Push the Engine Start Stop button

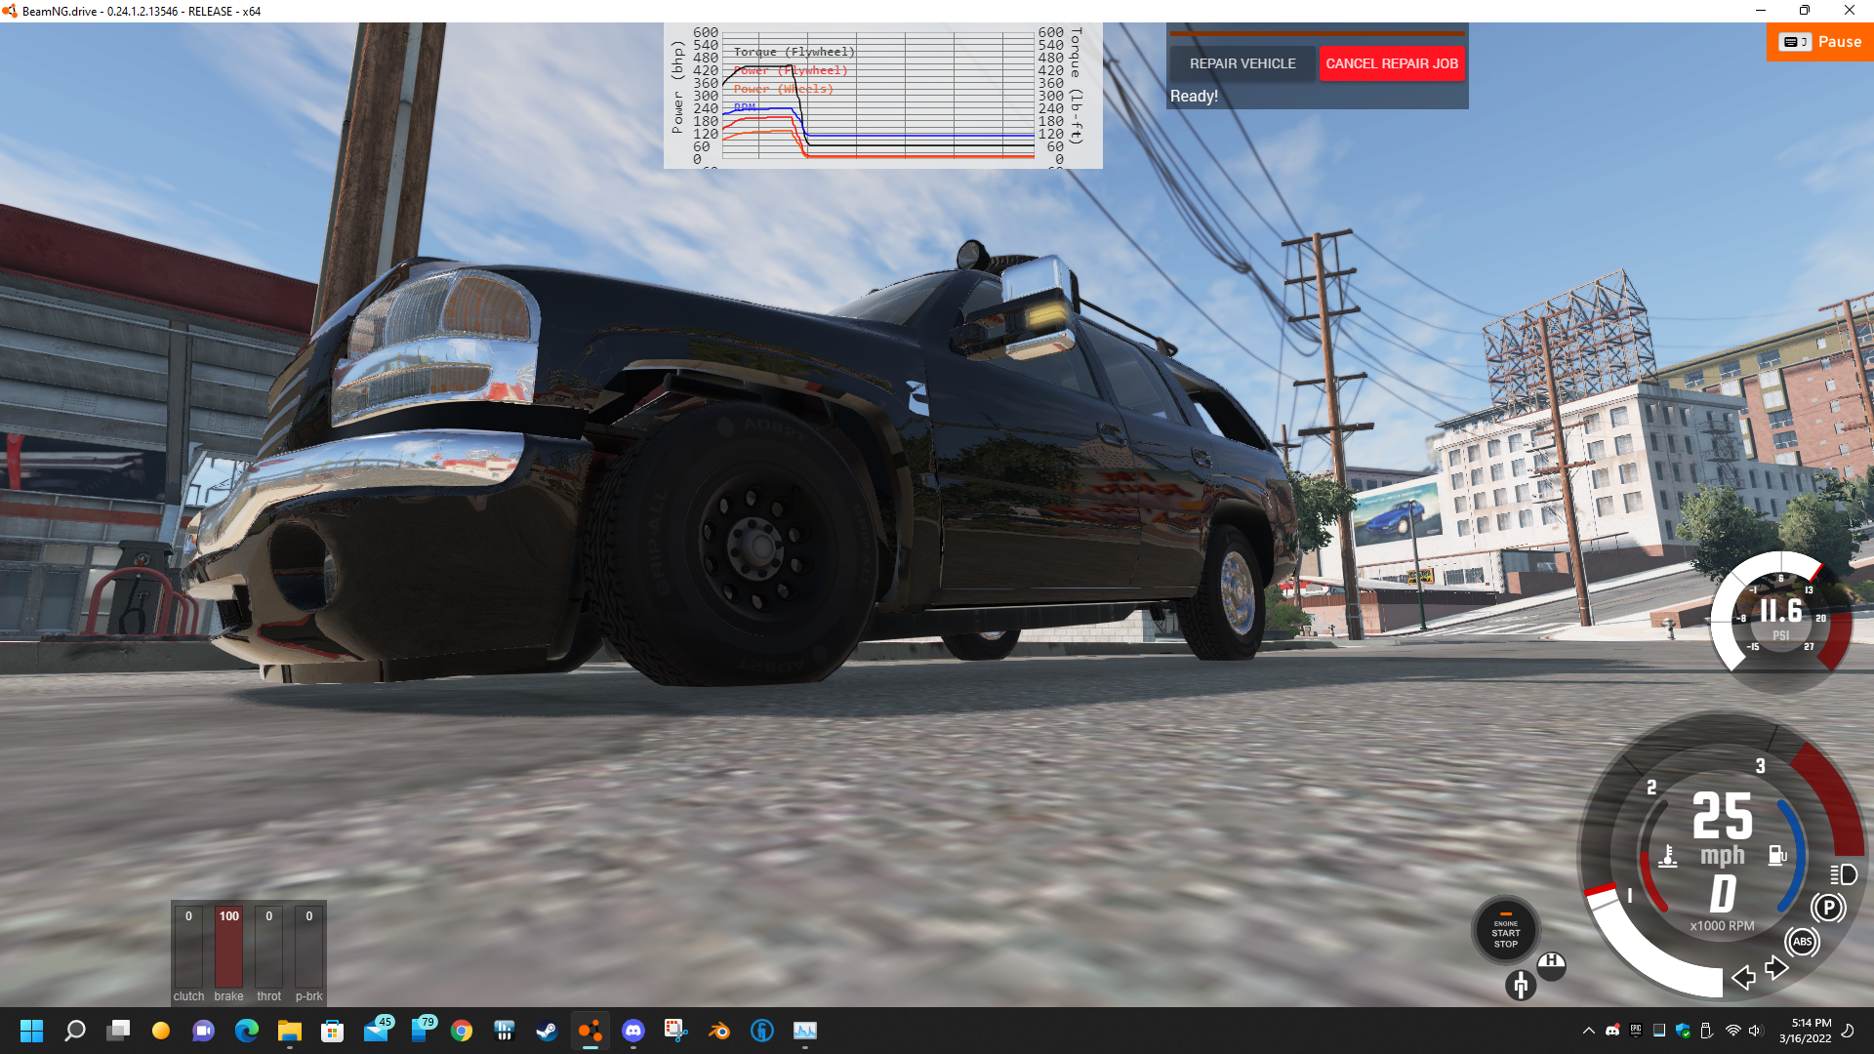1505,931
